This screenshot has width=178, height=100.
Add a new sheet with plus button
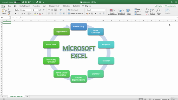(27, 96)
